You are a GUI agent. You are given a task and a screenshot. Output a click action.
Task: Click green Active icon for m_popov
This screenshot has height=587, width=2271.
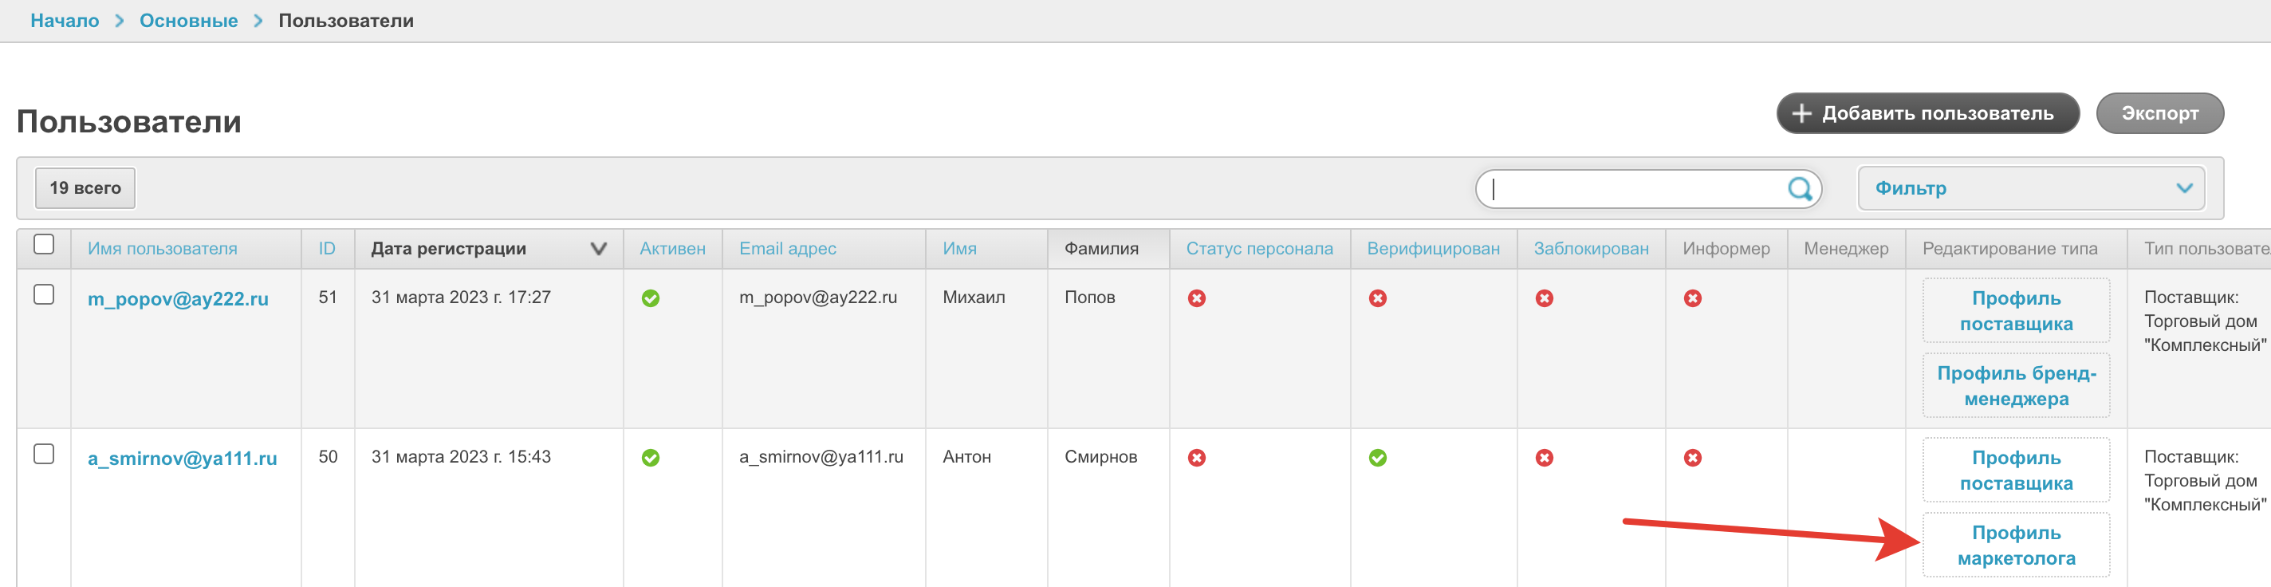[651, 299]
